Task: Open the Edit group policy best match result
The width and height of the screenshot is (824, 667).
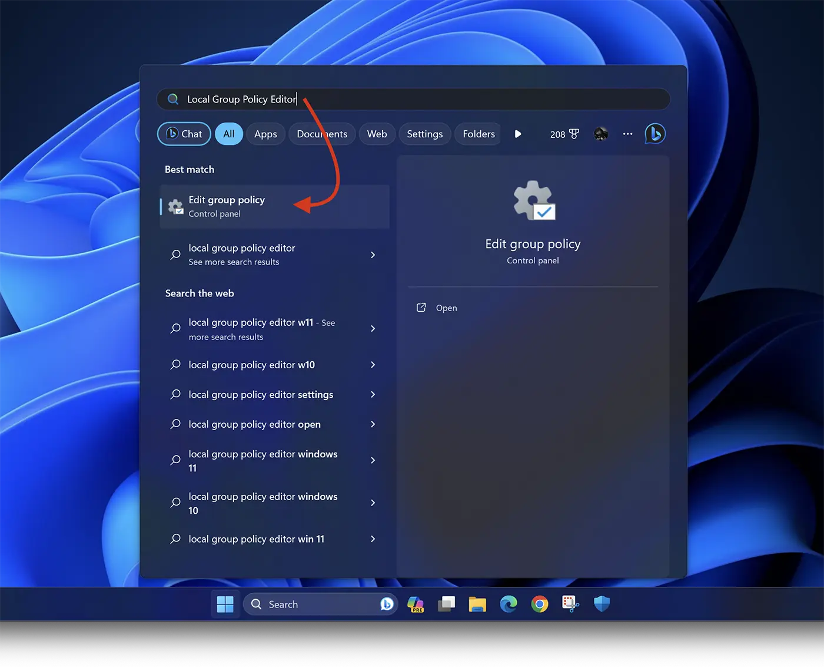Action: [x=275, y=207]
